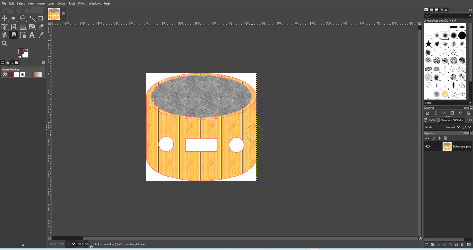Click the Edit brush icon
The height and width of the screenshot is (250, 473).
pos(428,113)
